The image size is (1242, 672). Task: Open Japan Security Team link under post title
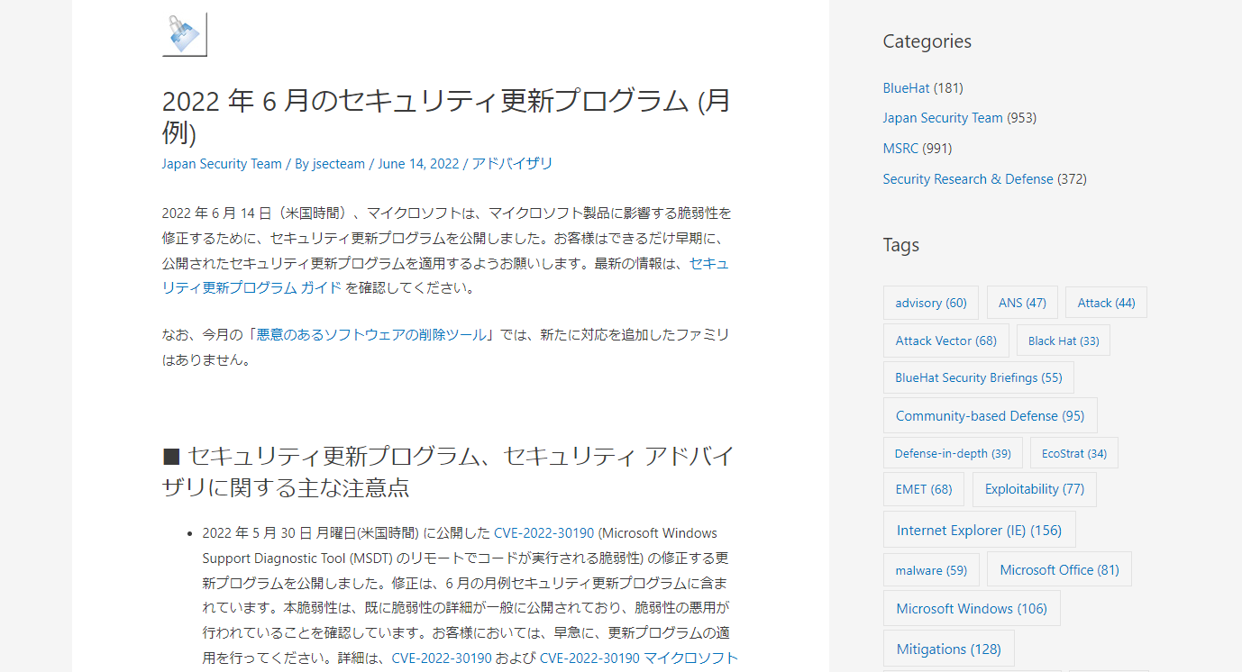222,164
